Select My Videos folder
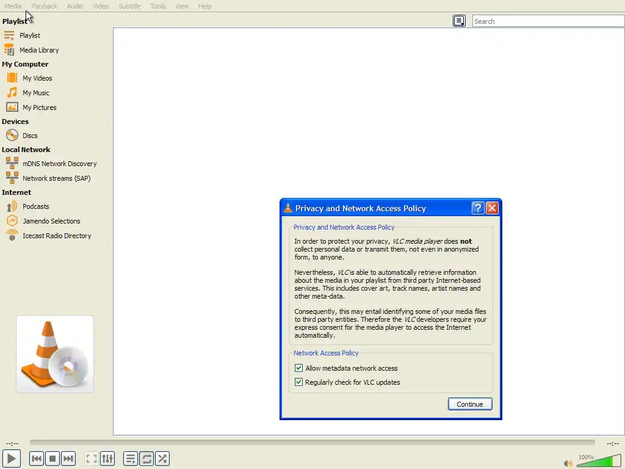Image resolution: width=625 pixels, height=469 pixels. (29, 78)
